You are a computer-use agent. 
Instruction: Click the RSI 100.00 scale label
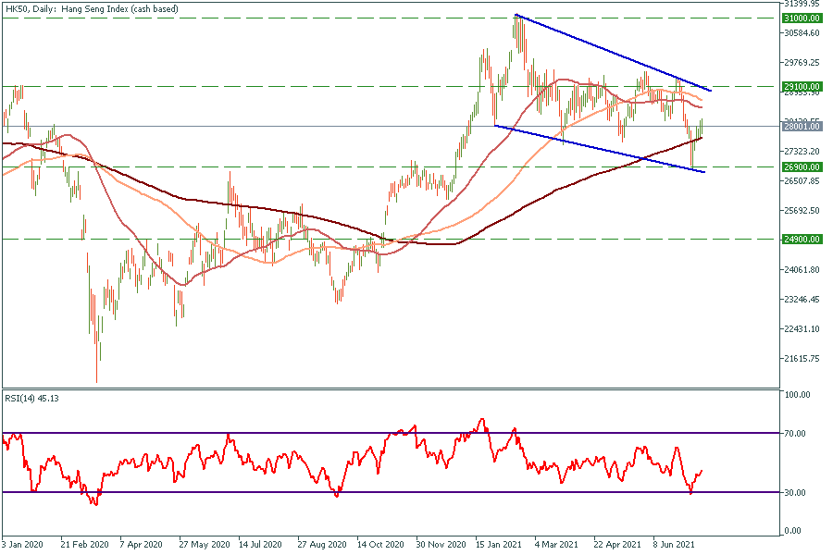click(796, 395)
